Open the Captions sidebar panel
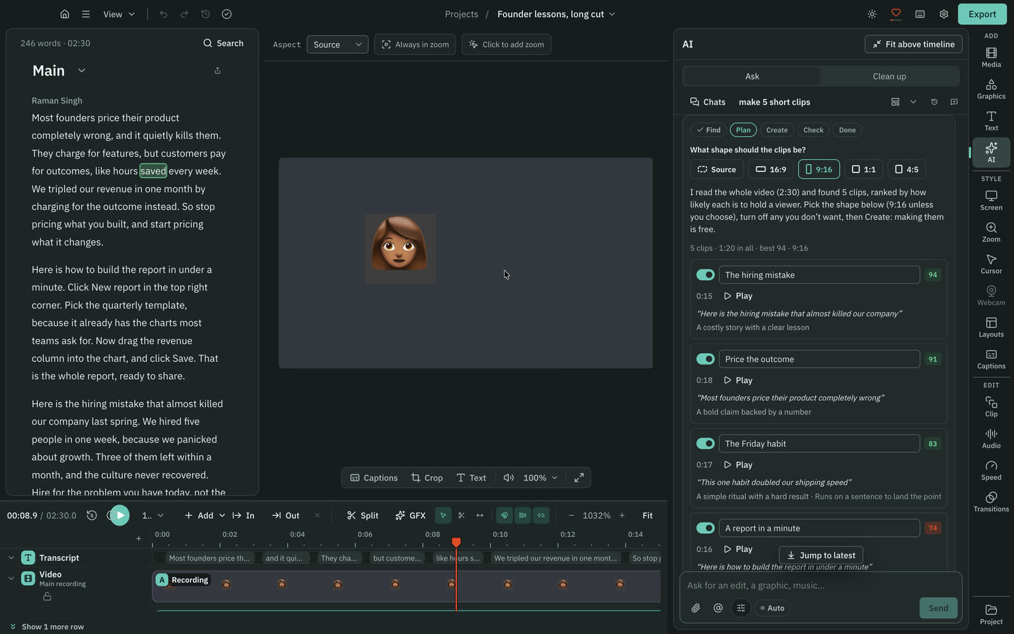This screenshot has height=634, width=1014. point(991,359)
